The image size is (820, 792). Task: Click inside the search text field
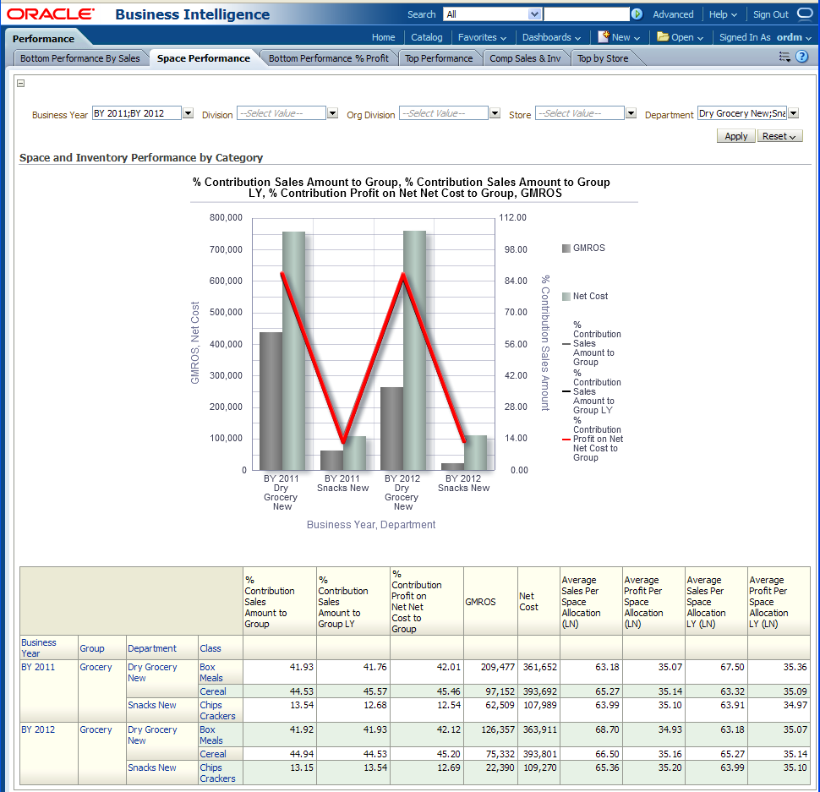pos(586,14)
